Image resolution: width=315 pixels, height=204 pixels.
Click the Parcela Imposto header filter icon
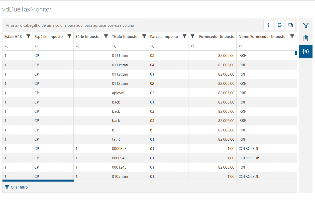(185, 36)
